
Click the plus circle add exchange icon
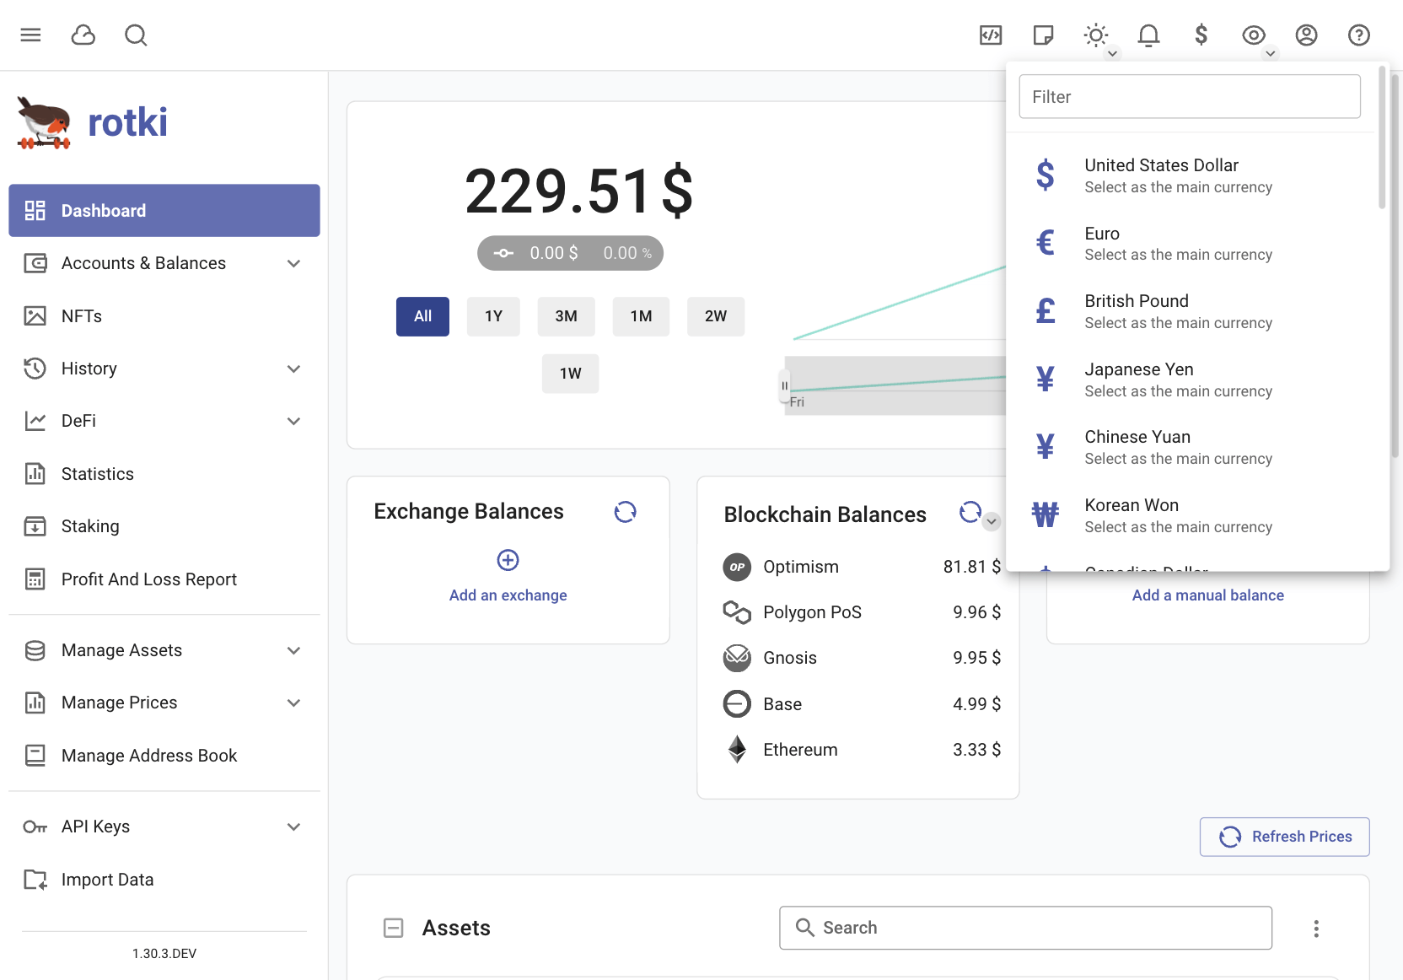coord(508,560)
